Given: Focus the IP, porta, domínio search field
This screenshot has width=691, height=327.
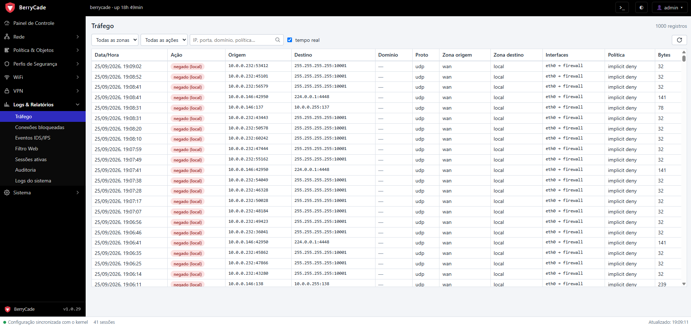Looking at the screenshot, I should [x=236, y=40].
